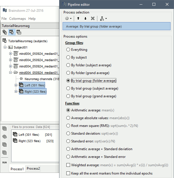Check Keep all the event markers option
174x178 pixels.
68,173
